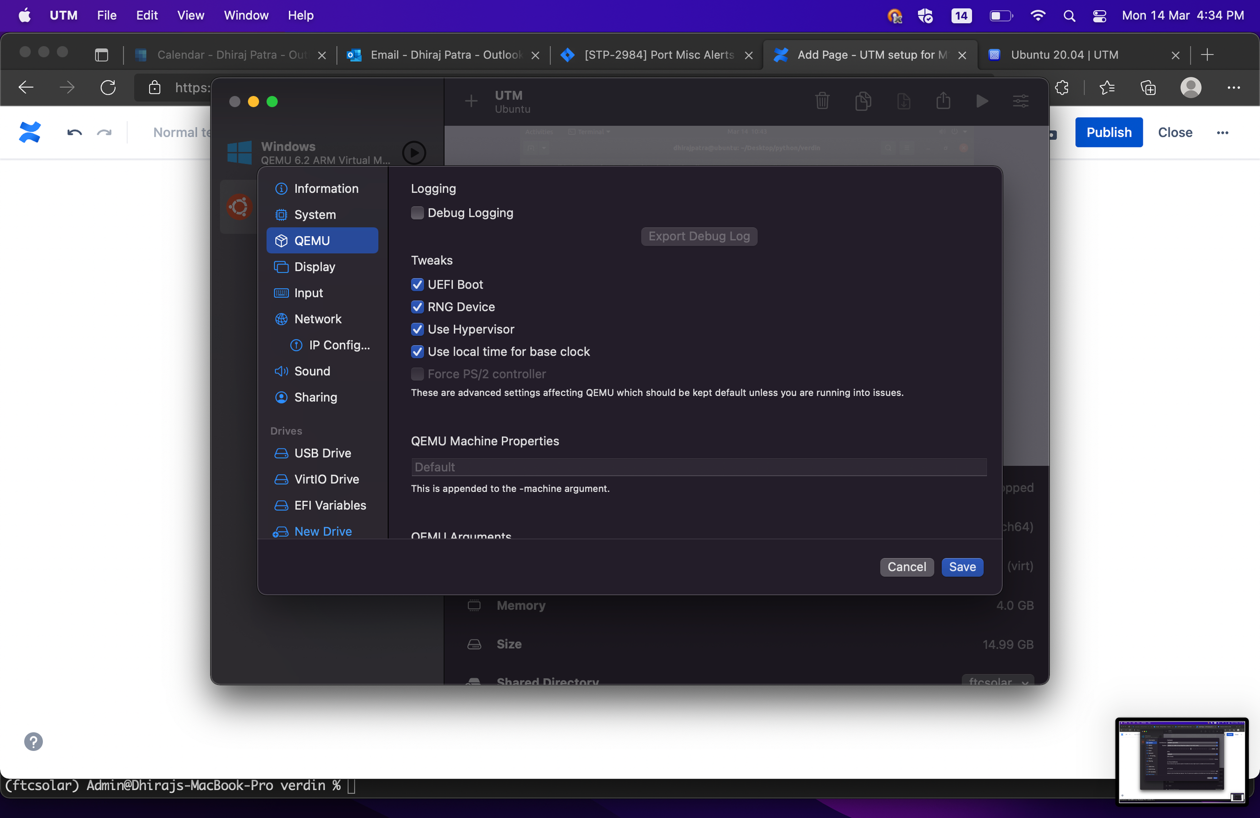
Task: Open a new browser tab
Action: click(x=1207, y=54)
